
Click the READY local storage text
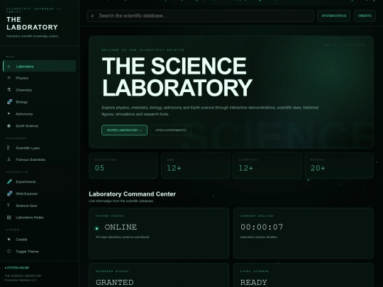[x=253, y=282]
